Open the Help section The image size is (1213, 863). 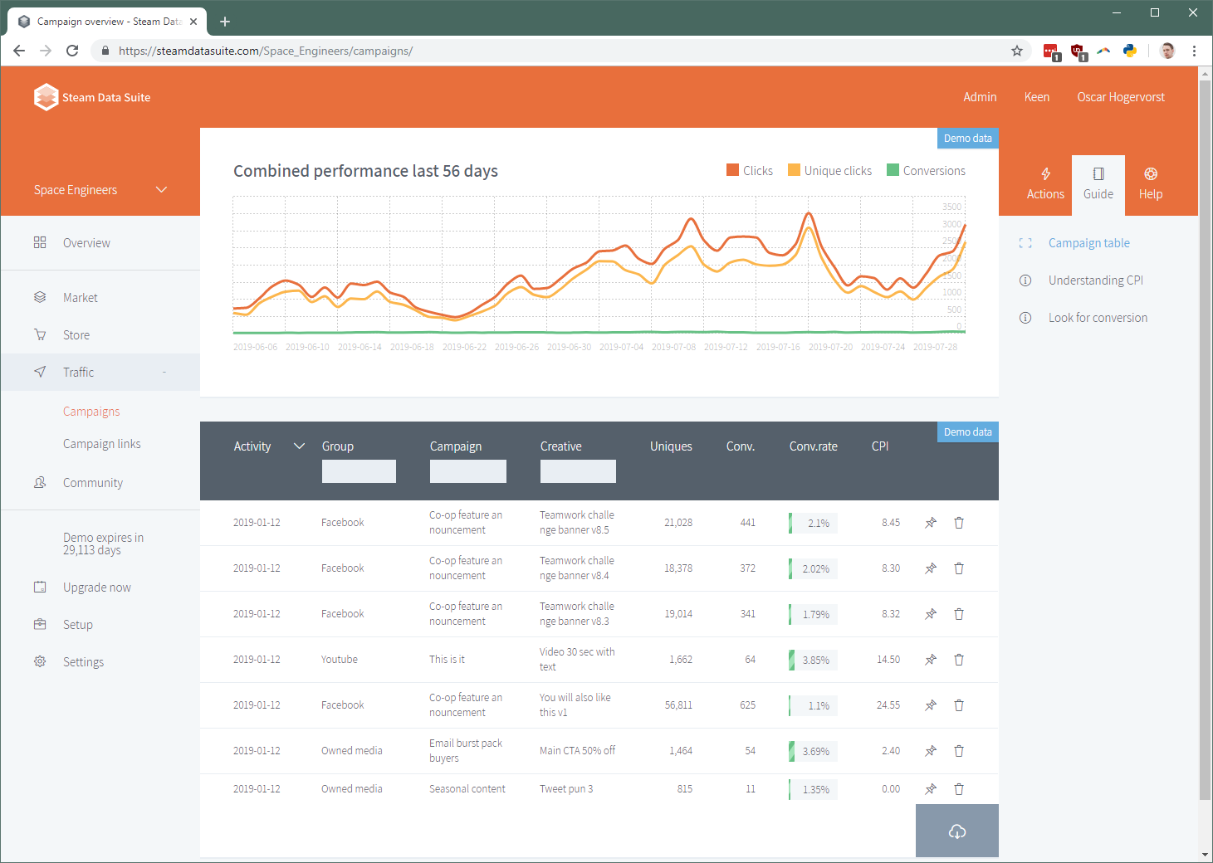[x=1151, y=183]
